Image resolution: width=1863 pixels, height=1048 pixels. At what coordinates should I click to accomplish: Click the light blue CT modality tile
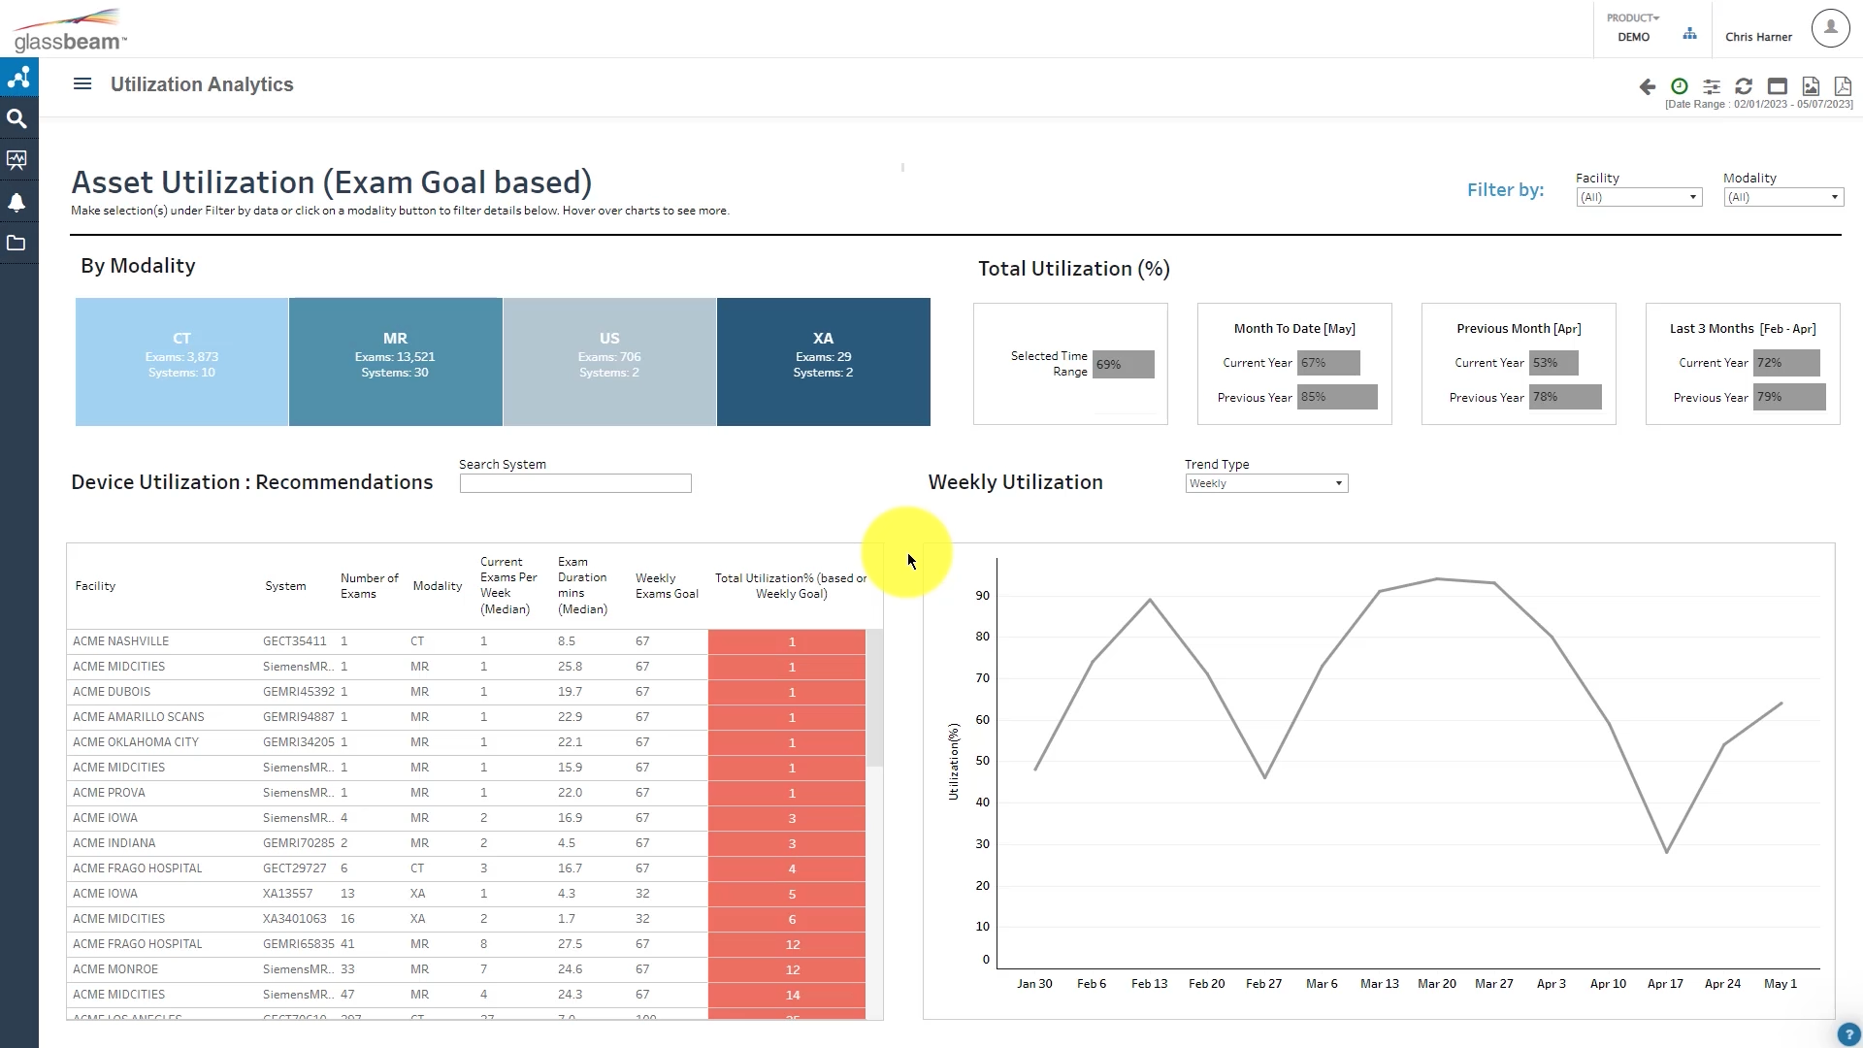tap(181, 361)
